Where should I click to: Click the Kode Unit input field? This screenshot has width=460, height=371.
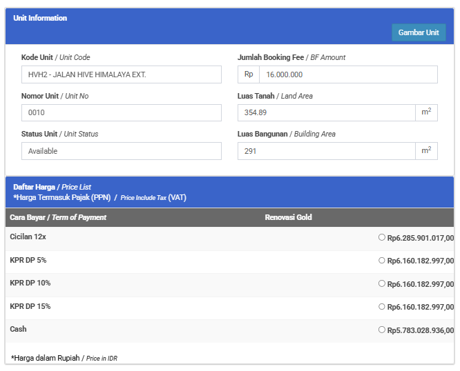(x=121, y=74)
